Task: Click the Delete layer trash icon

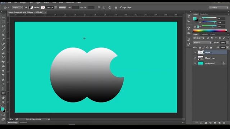Action: (224, 123)
